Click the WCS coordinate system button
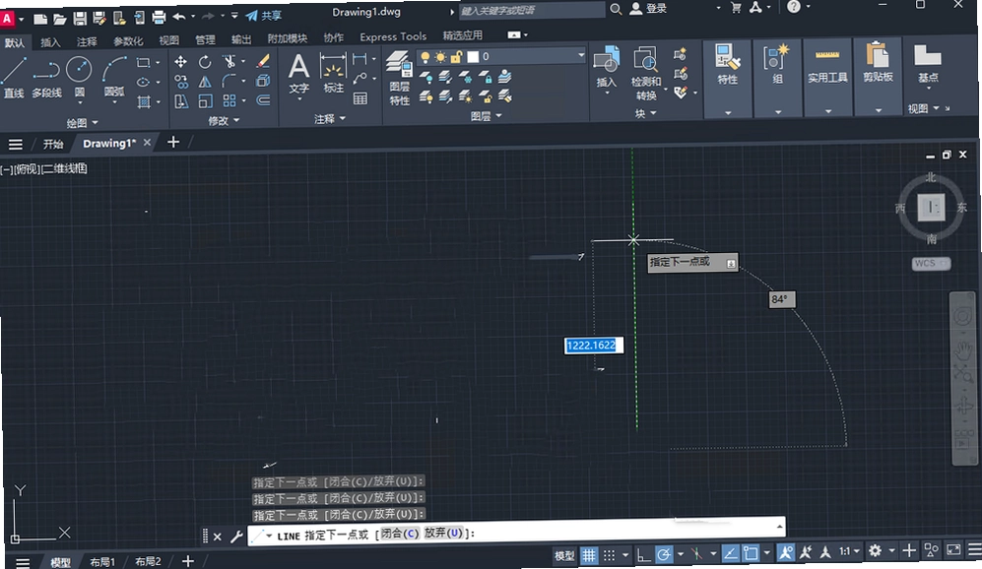 click(x=931, y=264)
